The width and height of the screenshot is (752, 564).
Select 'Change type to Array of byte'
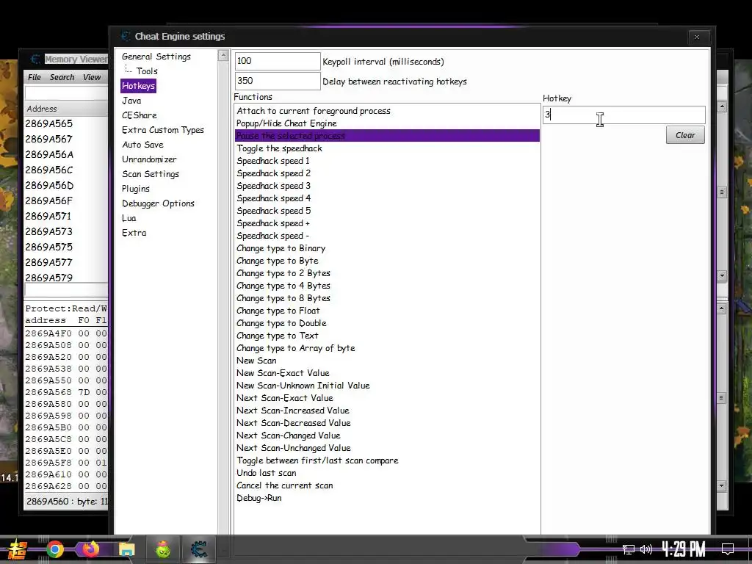tap(387, 347)
